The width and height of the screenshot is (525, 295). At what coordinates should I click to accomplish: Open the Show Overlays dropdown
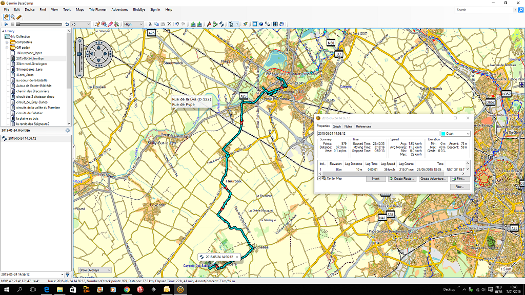[95, 270]
